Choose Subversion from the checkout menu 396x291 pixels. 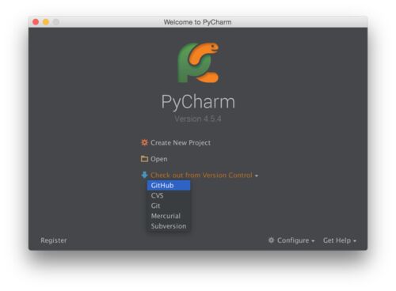pos(169,226)
